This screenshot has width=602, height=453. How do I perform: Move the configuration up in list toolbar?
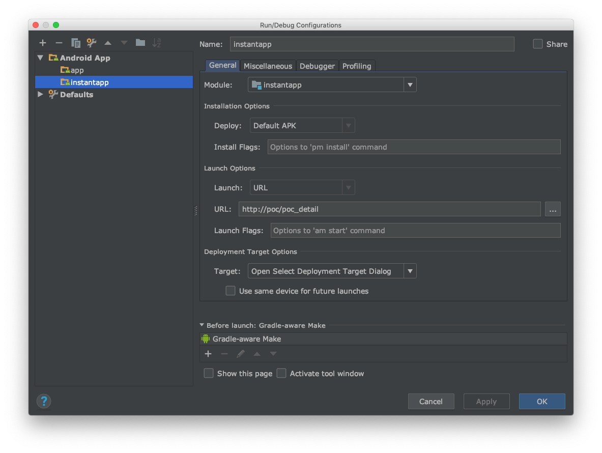point(108,43)
